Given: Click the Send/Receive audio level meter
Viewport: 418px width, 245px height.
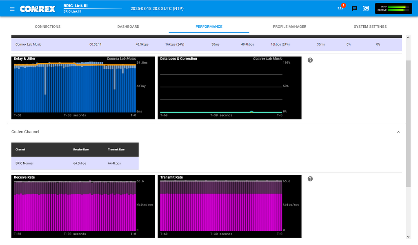Looking at the screenshot, I should [394, 9].
